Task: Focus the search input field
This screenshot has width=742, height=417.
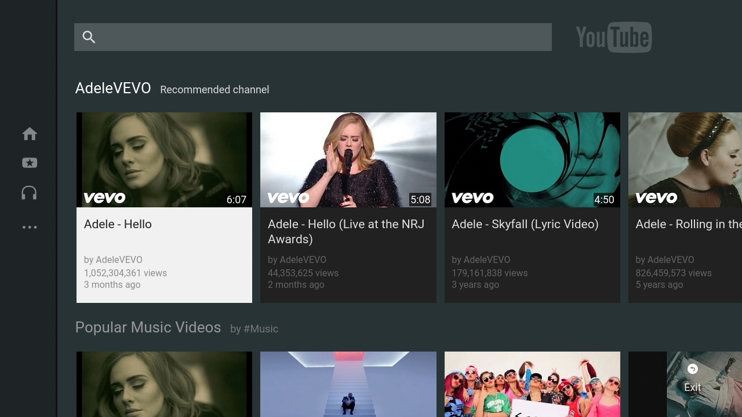Action: [313, 37]
